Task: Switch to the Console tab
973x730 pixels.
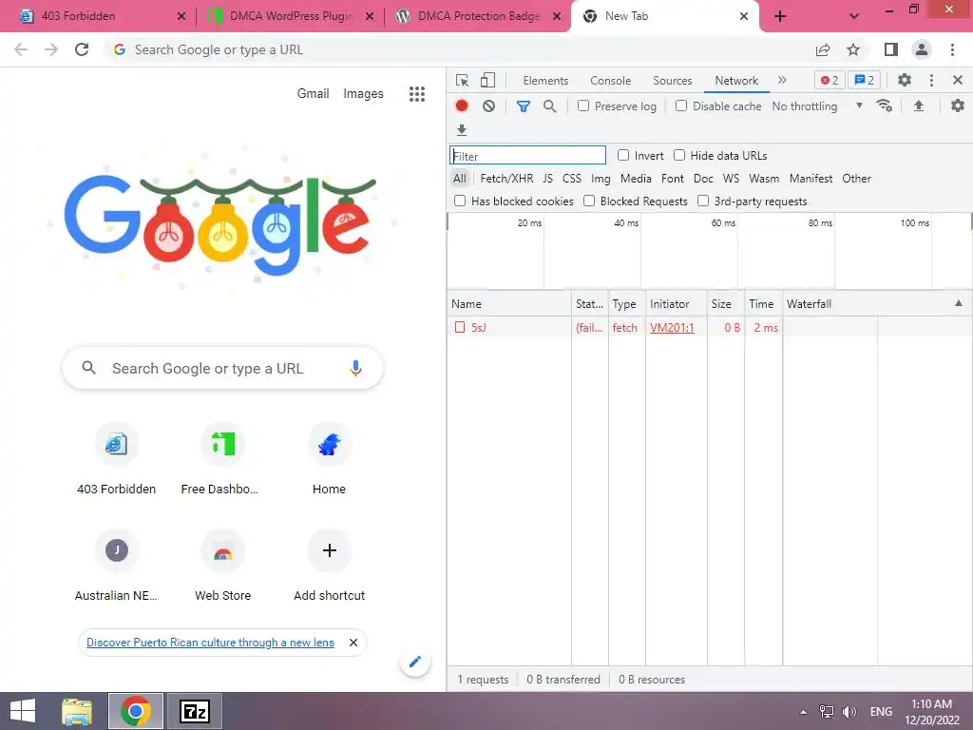Action: click(x=611, y=81)
